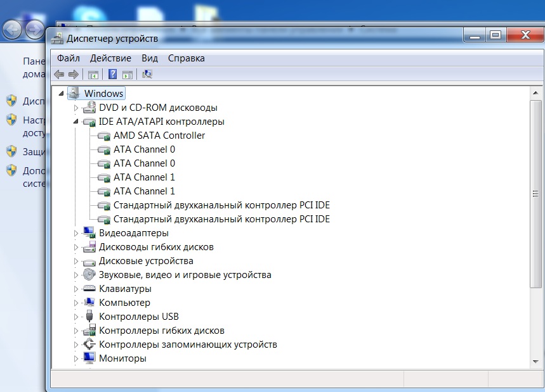Click the Forward arrow in Device Manager toolbar
Viewport: 545px width, 392px height.
[x=74, y=74]
